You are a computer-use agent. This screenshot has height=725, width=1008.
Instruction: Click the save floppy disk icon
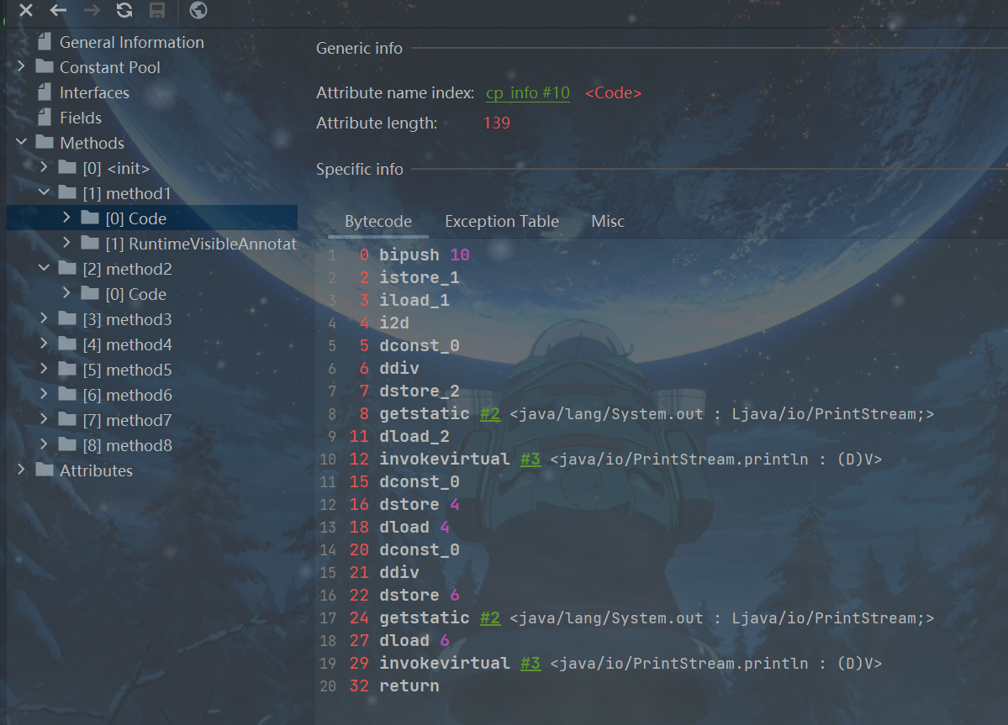[x=156, y=10]
